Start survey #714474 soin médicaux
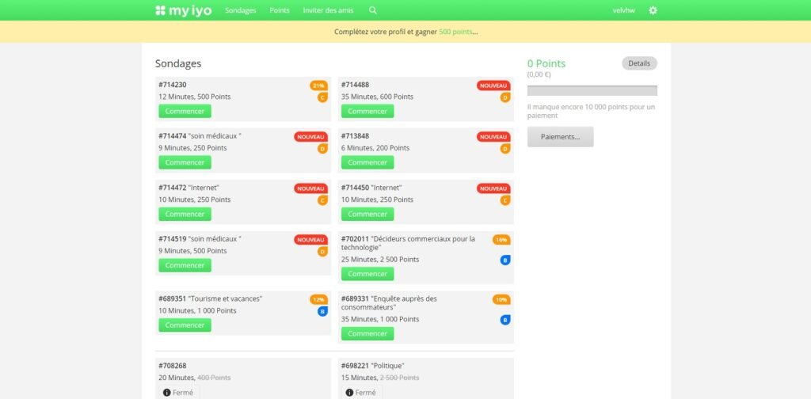Screen dimensions: 811x399 click(185, 162)
